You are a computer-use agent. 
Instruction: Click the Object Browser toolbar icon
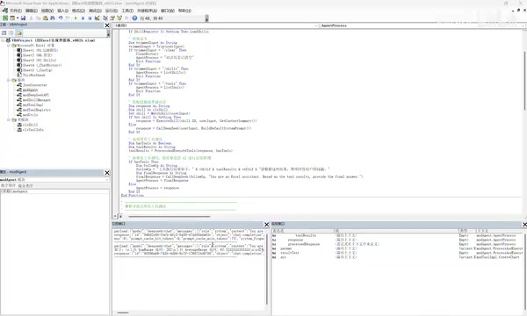click(x=119, y=18)
